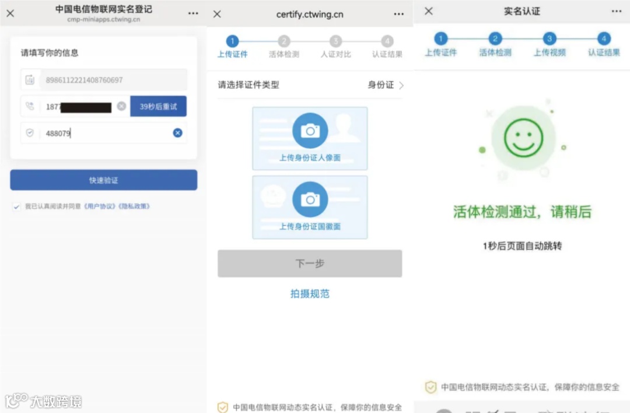Viewport: 630px width, 413px height.
Task: Close the 实名认证 page
Action: (x=429, y=11)
